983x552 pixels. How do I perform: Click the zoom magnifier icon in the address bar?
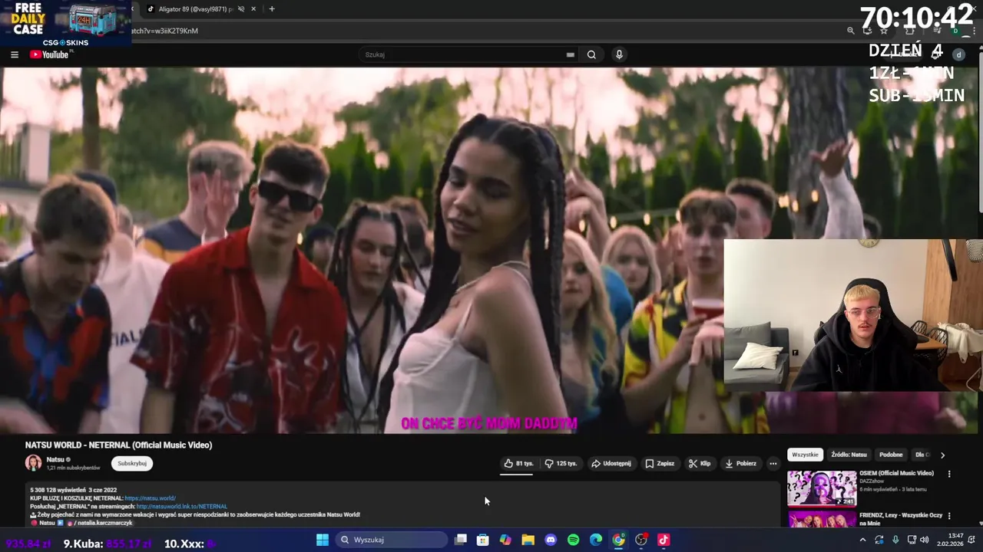click(x=850, y=31)
